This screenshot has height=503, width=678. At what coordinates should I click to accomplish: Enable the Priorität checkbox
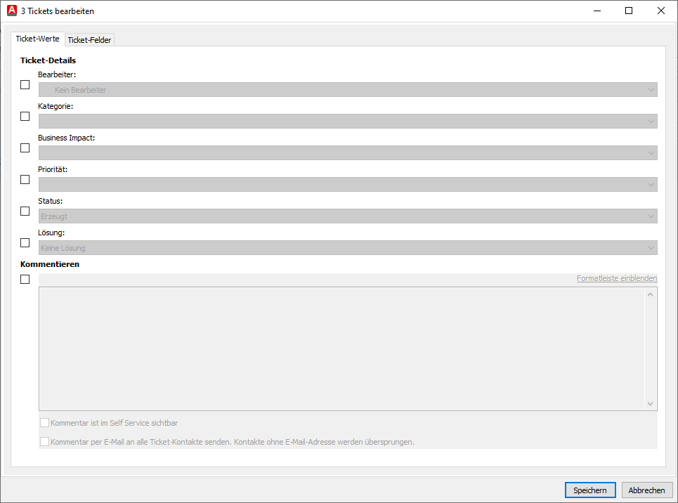25,180
